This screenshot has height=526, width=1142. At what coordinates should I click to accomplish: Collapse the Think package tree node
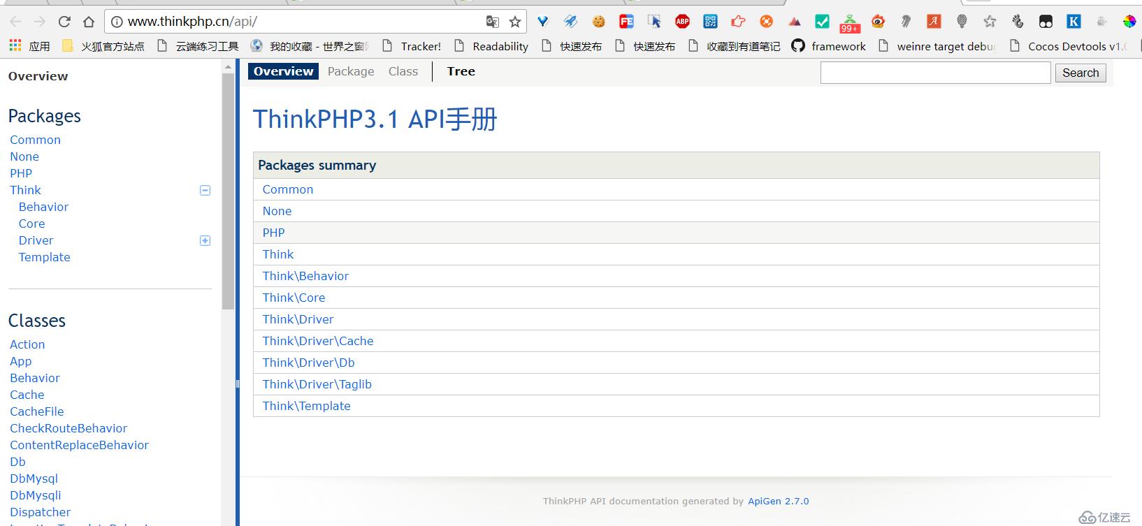(x=205, y=190)
